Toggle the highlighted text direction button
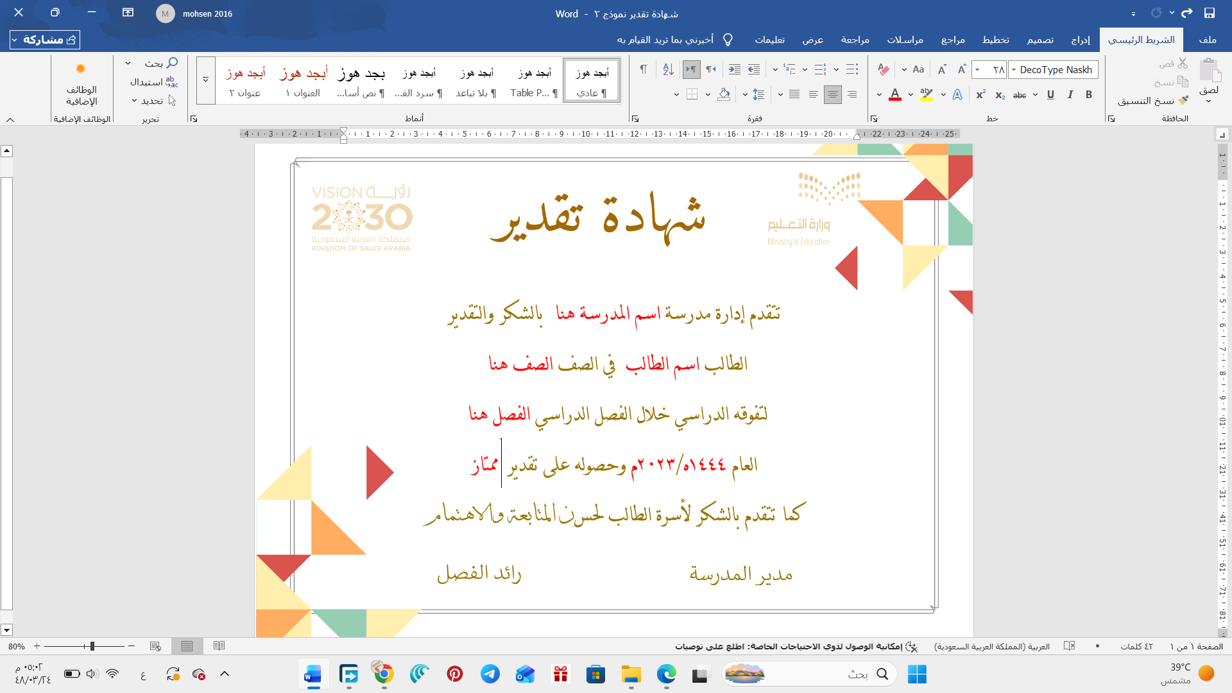 click(x=691, y=69)
